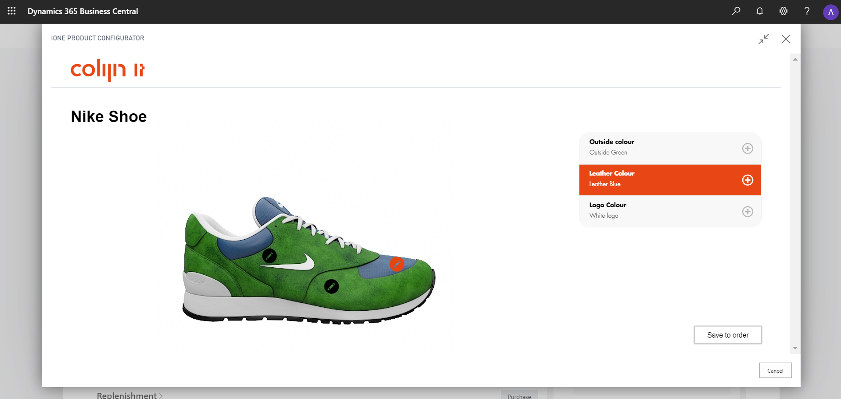Open user account avatar A
The image size is (841, 399).
click(830, 12)
